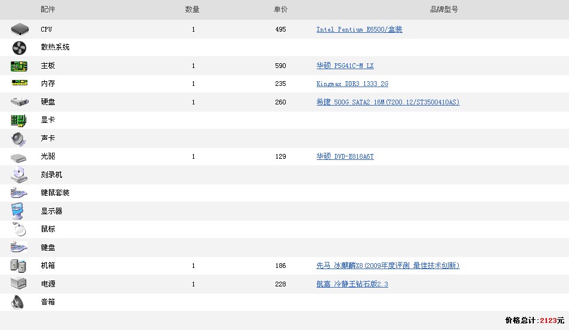Screen dimensions: 569x330
Task: Select the 键盘 row label
Action: (48, 248)
